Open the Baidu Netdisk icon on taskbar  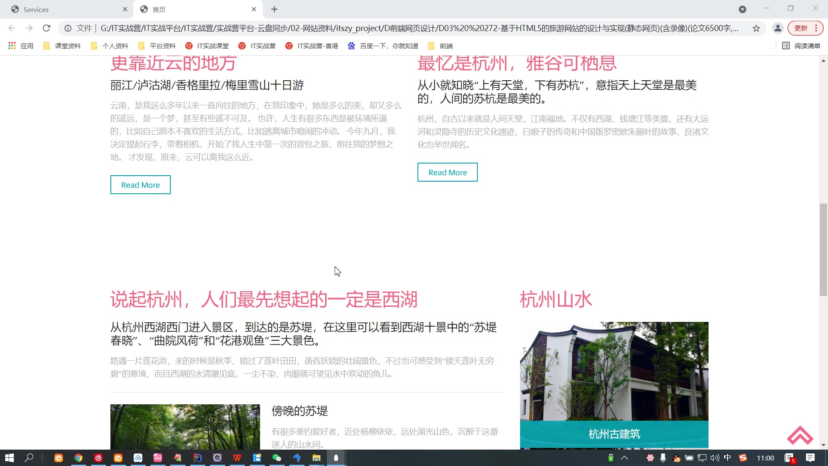point(139,458)
